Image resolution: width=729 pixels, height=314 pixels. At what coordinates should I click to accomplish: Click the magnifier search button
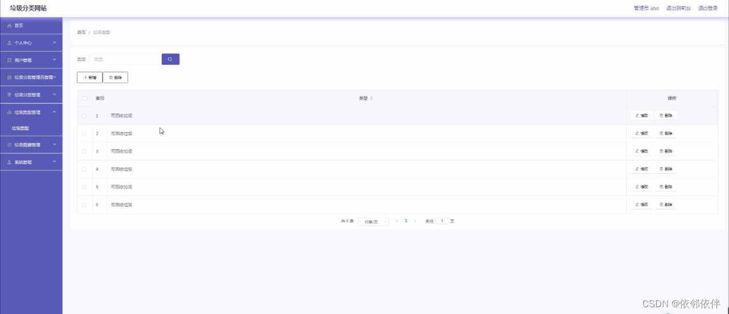[170, 59]
